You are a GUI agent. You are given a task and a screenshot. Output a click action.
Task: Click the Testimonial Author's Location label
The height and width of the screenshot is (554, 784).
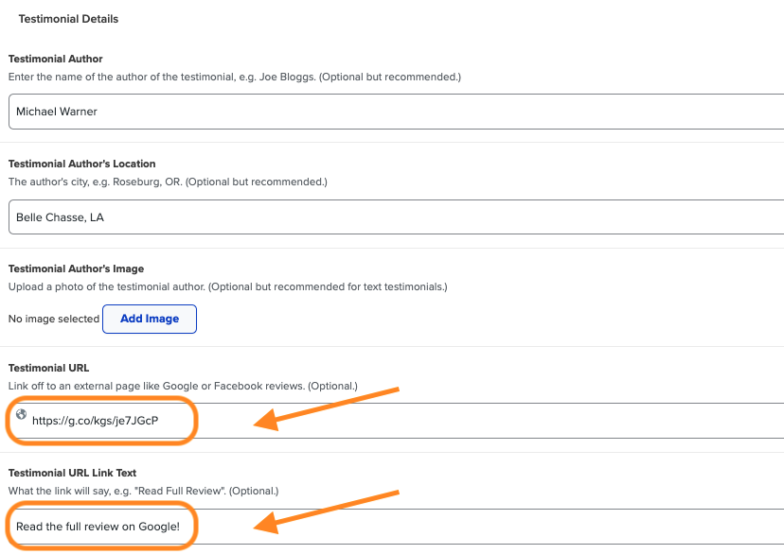point(82,164)
